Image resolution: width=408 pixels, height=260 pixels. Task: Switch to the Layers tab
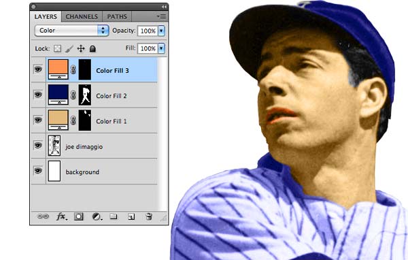point(46,16)
